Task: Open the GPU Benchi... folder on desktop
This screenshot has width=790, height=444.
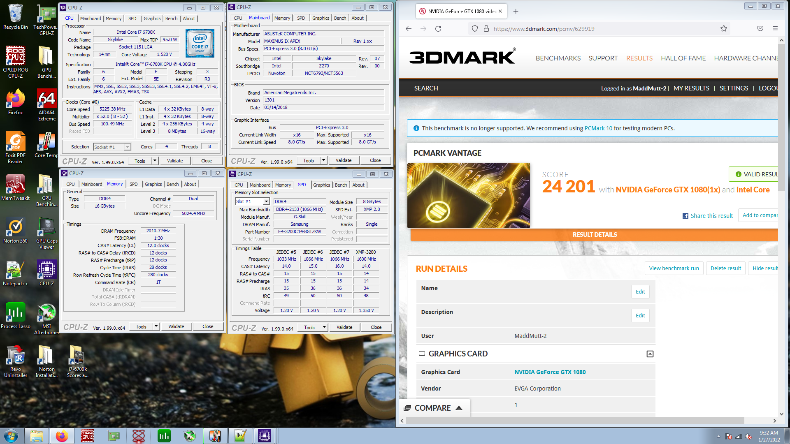Action: (x=46, y=62)
